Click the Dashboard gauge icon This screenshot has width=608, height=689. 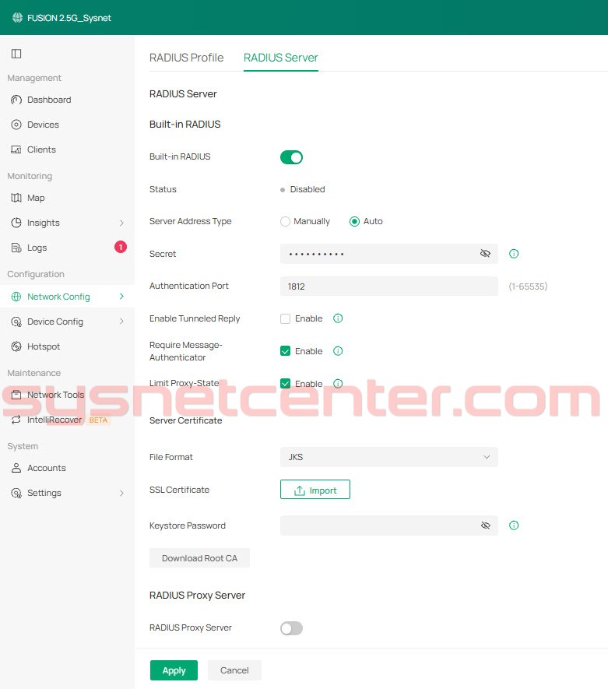pos(16,100)
